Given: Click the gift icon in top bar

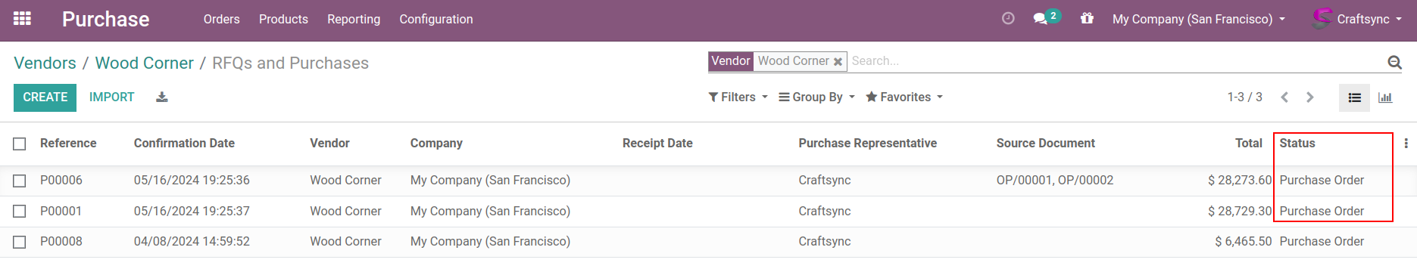Looking at the screenshot, I should click(1087, 18).
